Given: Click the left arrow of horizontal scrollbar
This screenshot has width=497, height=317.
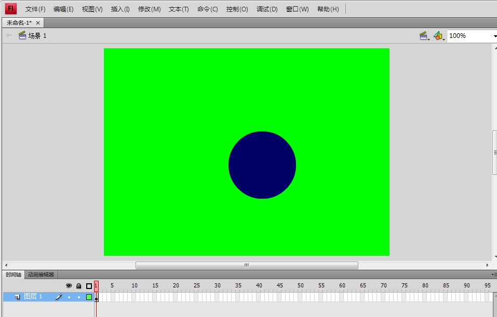Looking at the screenshot, I should tap(6, 266).
